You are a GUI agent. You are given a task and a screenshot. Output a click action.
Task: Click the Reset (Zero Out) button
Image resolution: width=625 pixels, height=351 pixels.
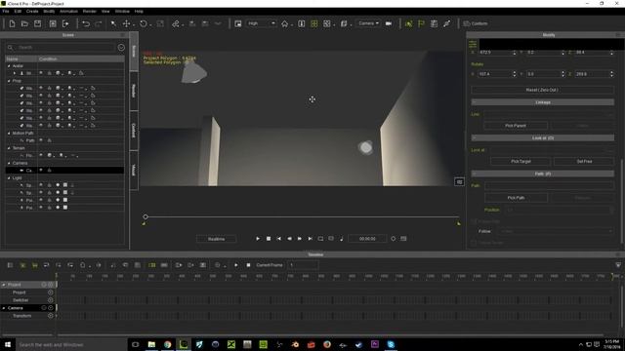pos(543,90)
